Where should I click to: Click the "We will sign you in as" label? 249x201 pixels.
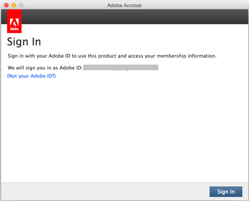tap(32, 67)
